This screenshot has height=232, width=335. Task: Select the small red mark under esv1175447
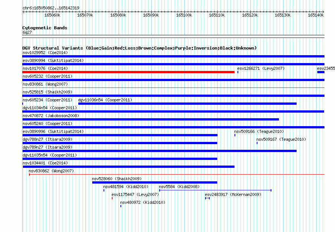pos(112,198)
